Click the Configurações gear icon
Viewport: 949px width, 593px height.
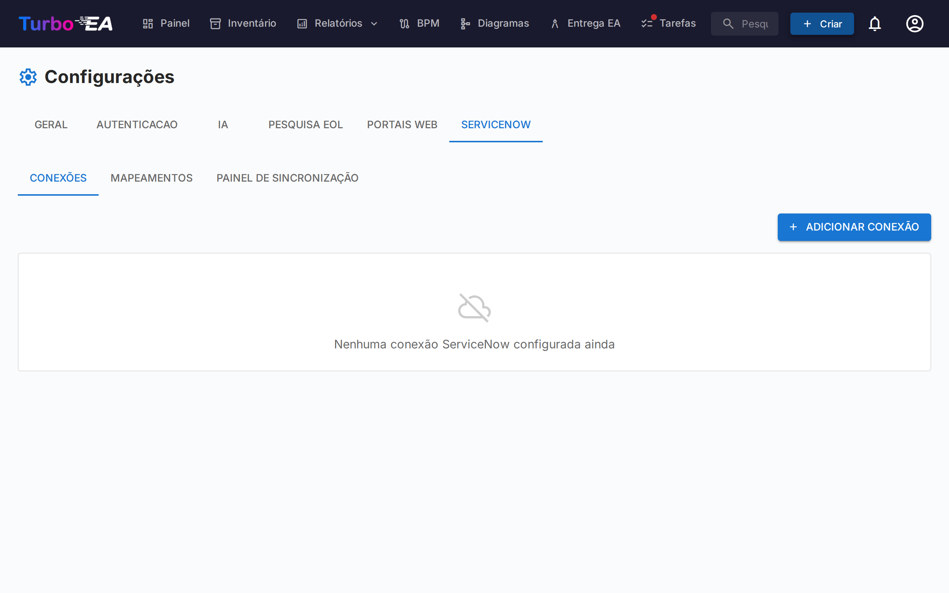(28, 77)
